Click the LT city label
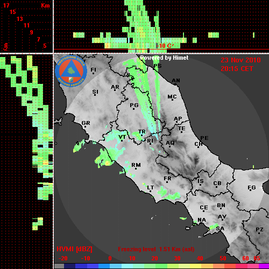Image resolution: width=269 pixels, height=269 pixels. tap(151, 188)
